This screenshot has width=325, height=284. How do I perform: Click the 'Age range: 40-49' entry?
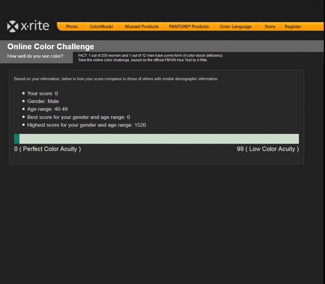(47, 109)
